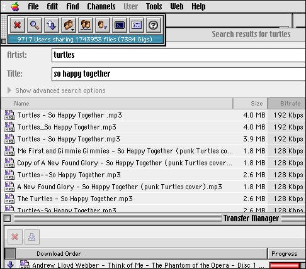Screen dimensions: 306x269
Task: Open the Help menu
Action: (198, 6)
